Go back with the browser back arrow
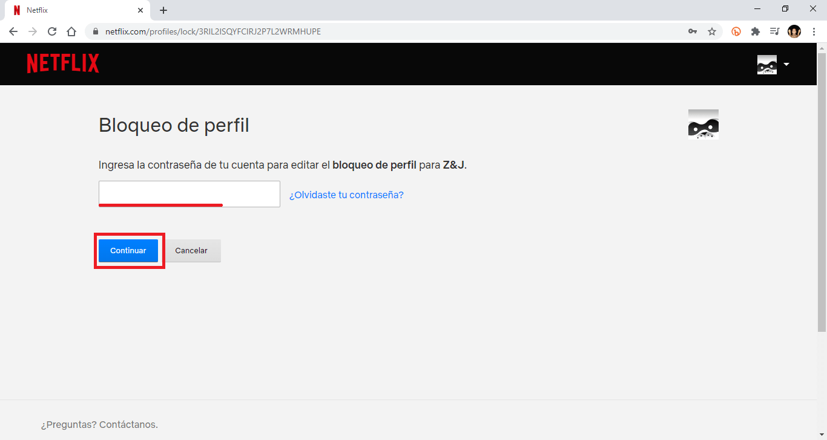The height and width of the screenshot is (440, 827). point(13,31)
